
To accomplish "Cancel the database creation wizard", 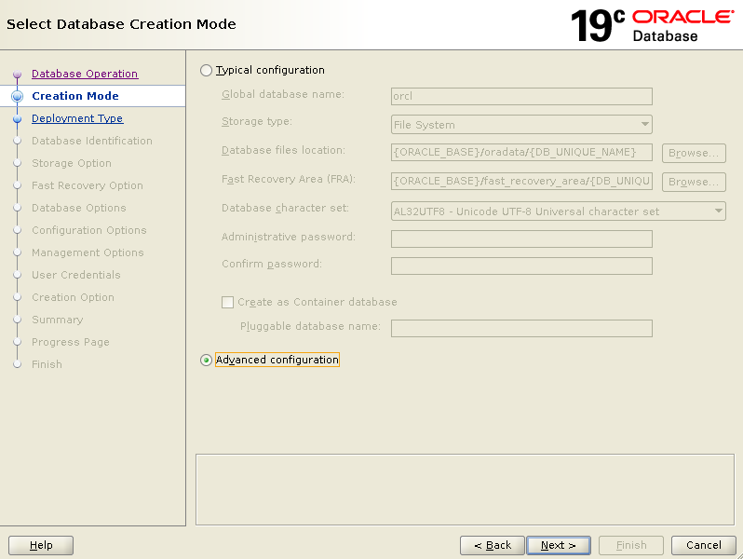I will tap(704, 545).
